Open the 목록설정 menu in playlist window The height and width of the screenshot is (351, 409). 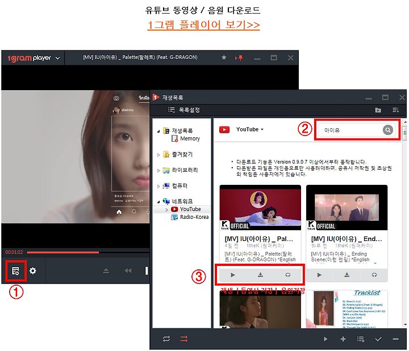pos(184,110)
